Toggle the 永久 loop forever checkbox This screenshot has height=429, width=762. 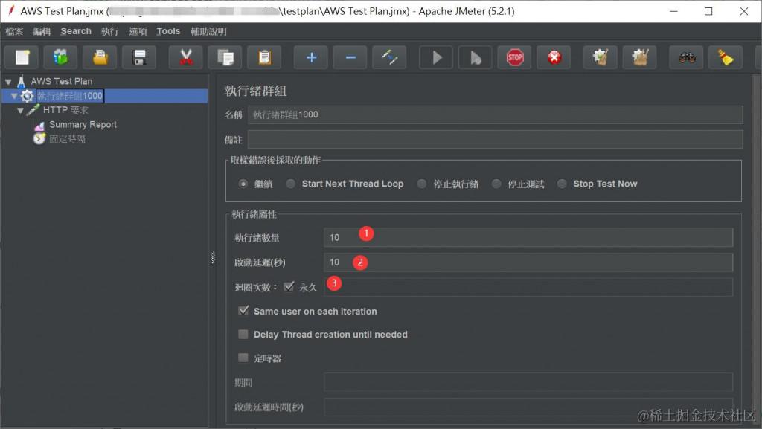(289, 286)
